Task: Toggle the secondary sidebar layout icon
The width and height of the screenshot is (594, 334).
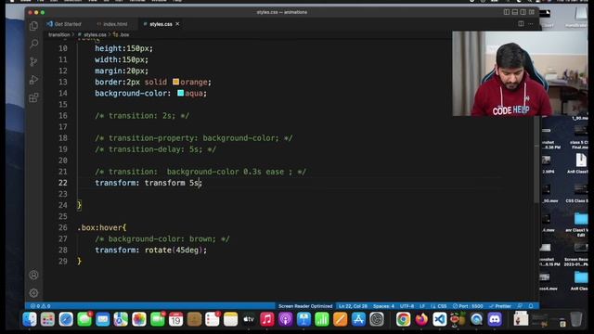Action: click(523, 12)
